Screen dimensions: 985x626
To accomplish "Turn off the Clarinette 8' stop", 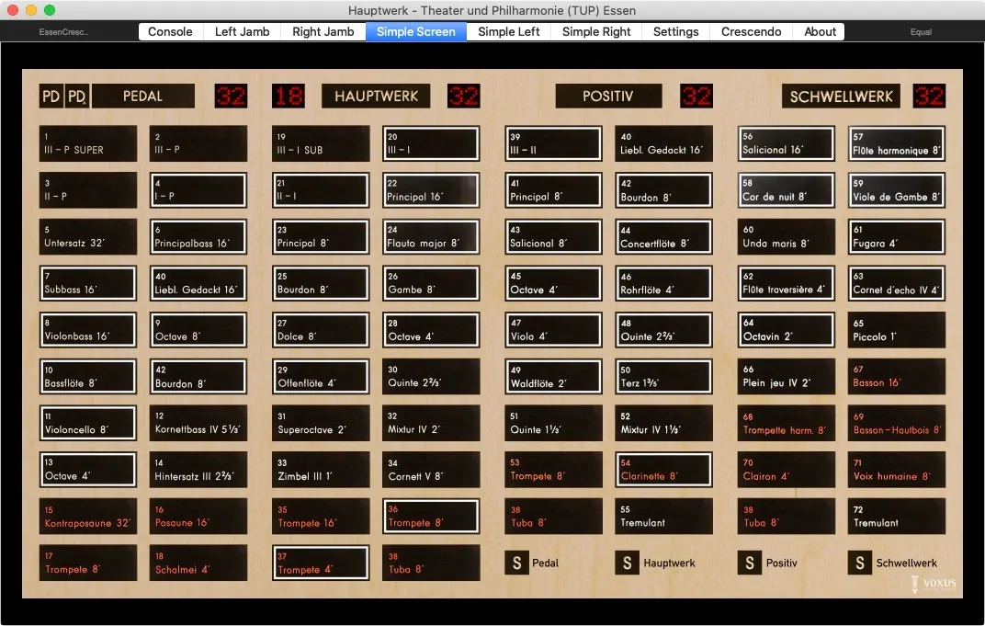I will (663, 470).
